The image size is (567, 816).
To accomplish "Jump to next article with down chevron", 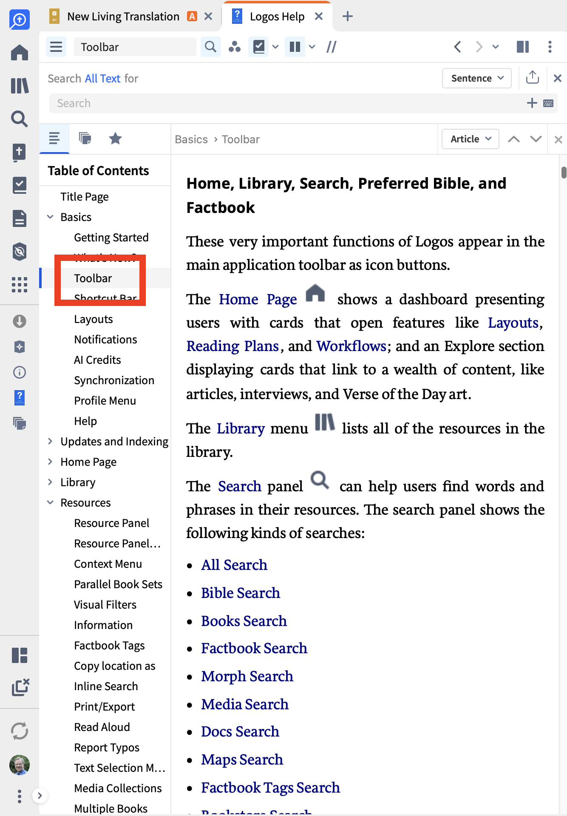I will pos(536,139).
